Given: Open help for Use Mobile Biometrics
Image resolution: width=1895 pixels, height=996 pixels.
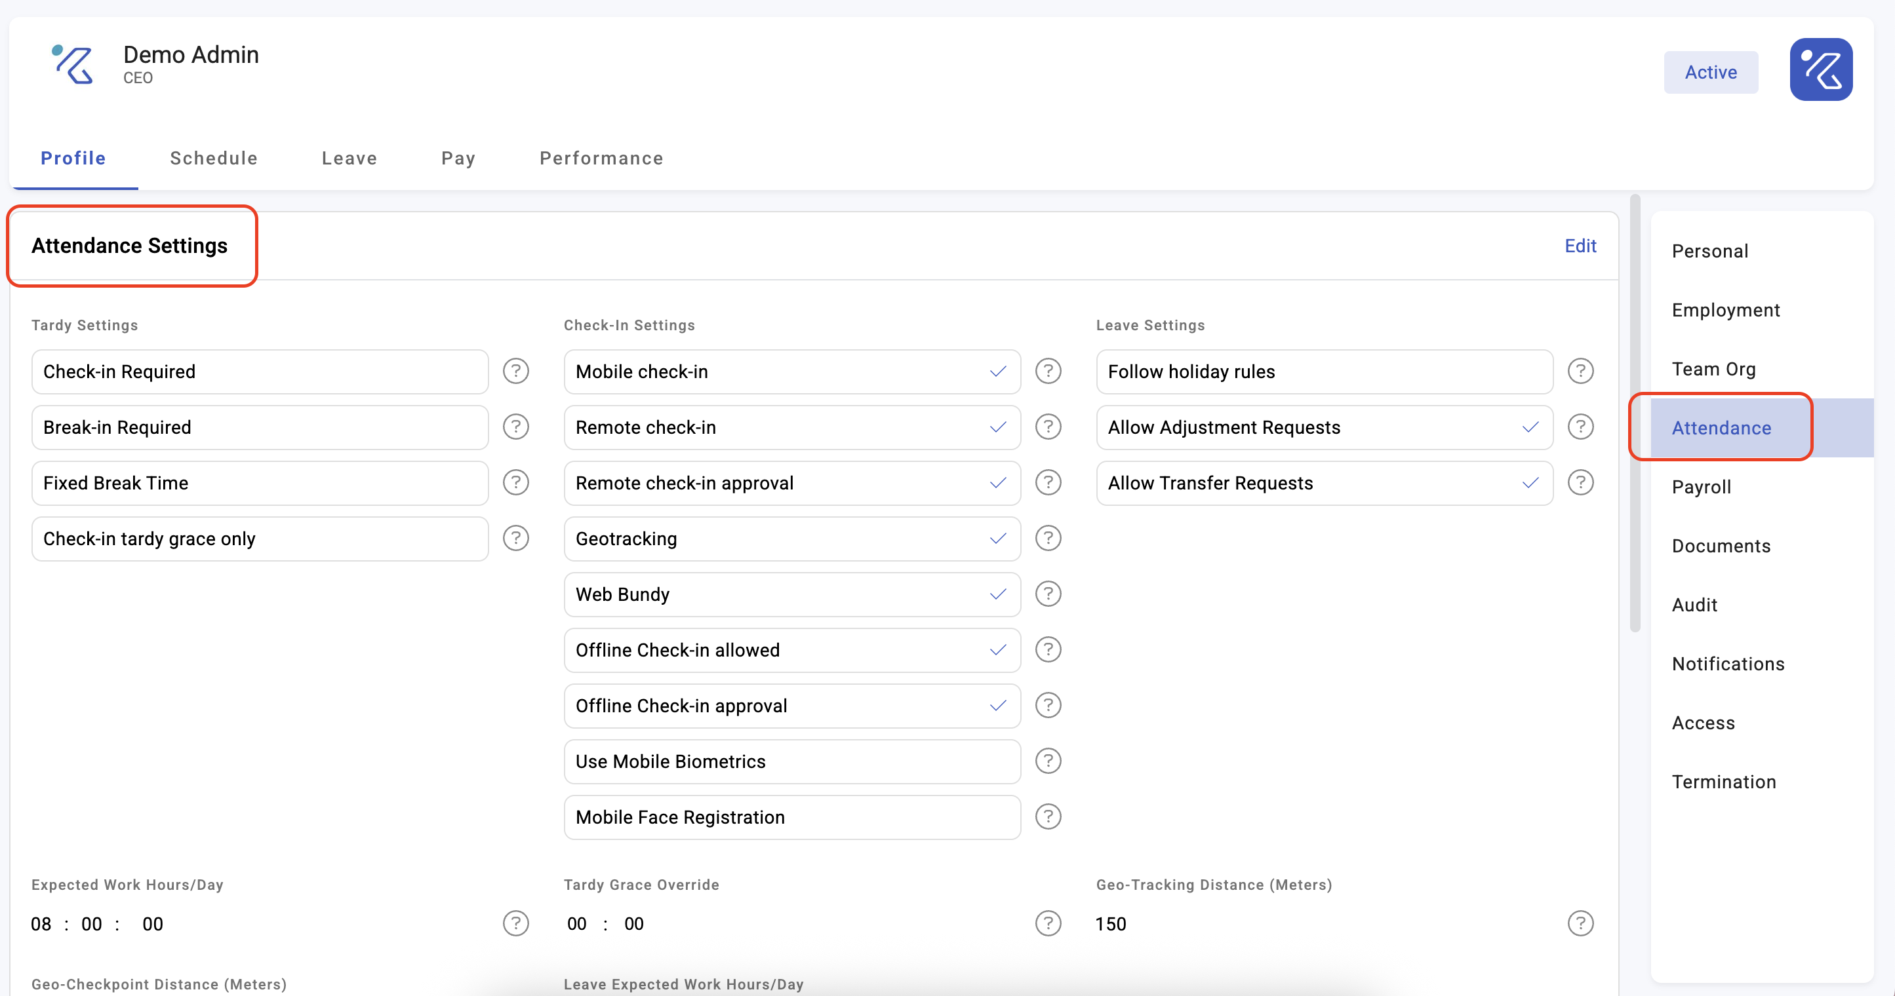Looking at the screenshot, I should click(x=1048, y=761).
